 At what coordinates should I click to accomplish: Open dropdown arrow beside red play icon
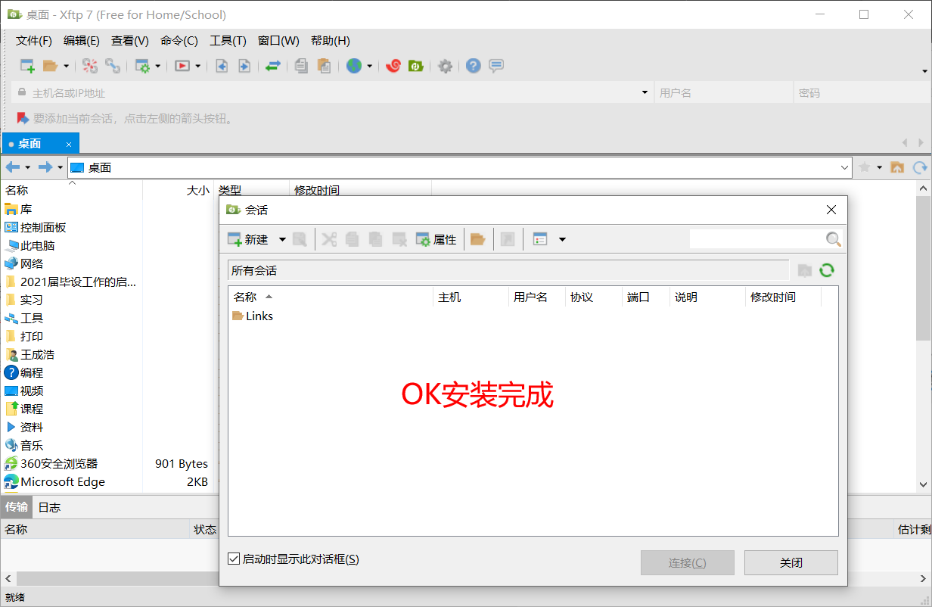(x=197, y=66)
